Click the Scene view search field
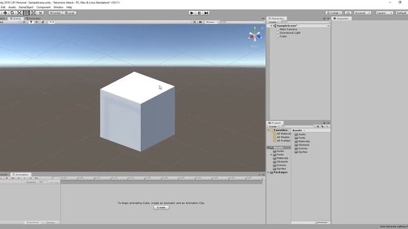This screenshot has height=229, width=408. (x=242, y=22)
